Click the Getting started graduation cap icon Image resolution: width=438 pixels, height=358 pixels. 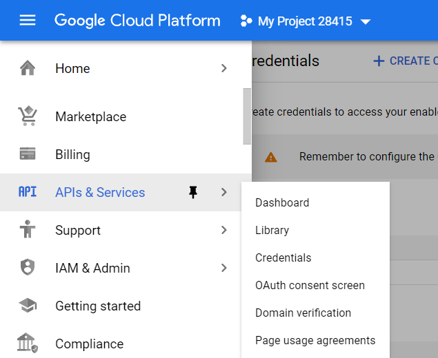(x=28, y=305)
